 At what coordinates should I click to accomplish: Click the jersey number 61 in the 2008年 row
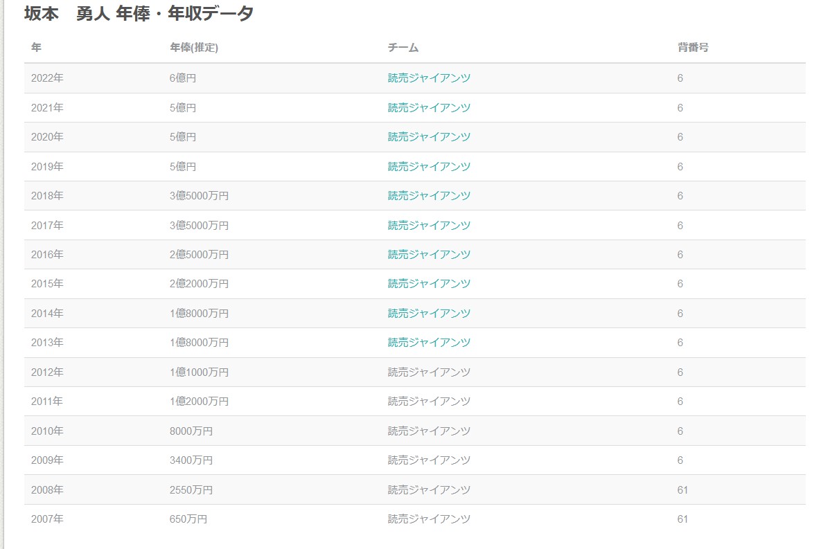click(x=683, y=490)
